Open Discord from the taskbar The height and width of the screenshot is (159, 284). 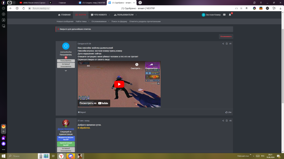coord(71,156)
